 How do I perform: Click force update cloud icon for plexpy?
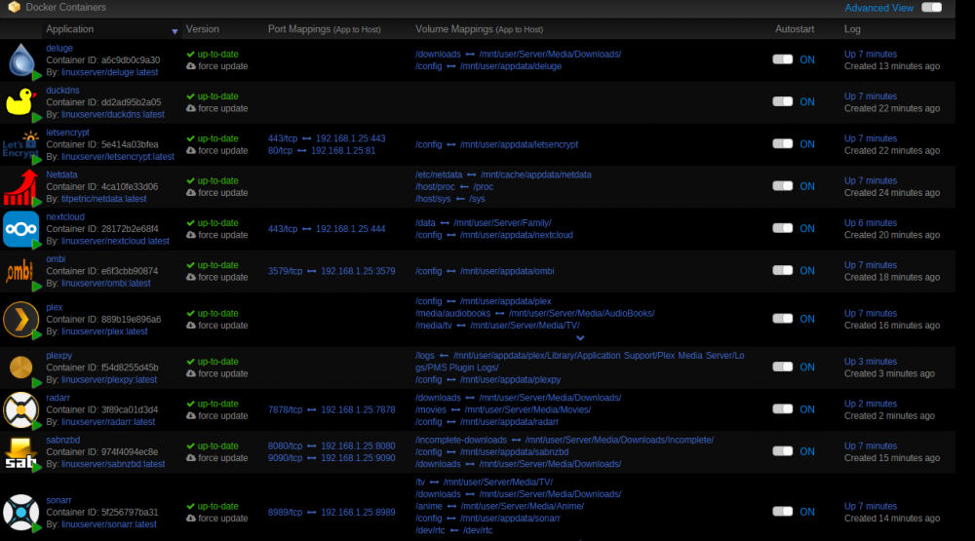tap(191, 373)
